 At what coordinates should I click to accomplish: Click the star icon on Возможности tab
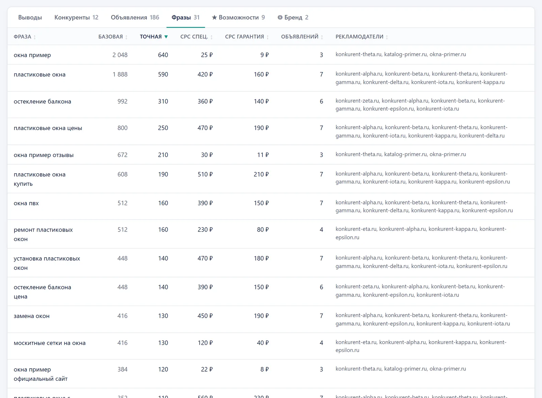214,18
